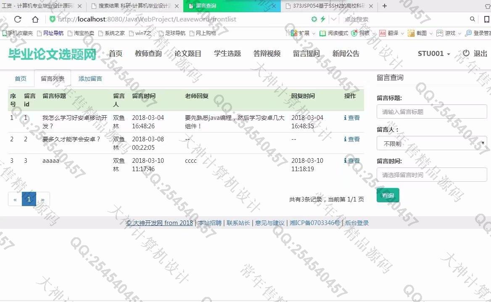Expand address bar dropdown chevron
Viewport: 491px width, 302px height.
click(334, 19)
